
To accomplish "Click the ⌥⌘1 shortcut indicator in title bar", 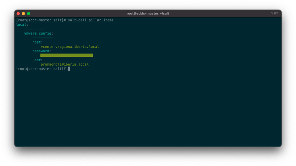I will [x=275, y=13].
